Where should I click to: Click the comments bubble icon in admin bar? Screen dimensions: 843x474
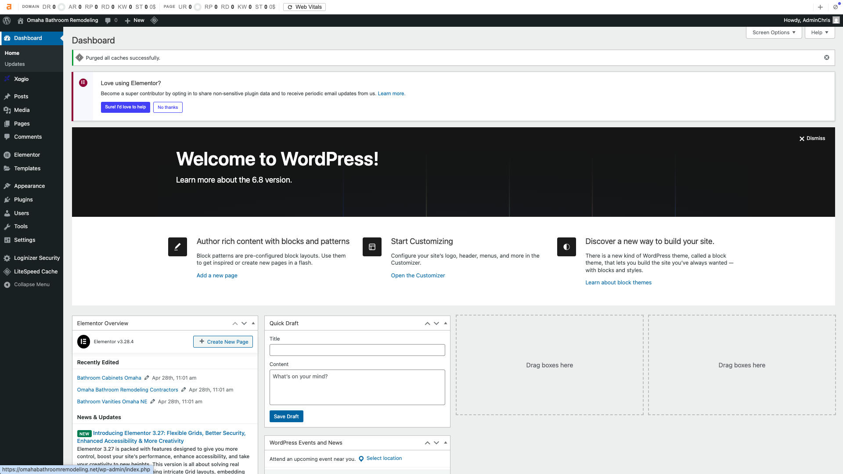coord(108,20)
